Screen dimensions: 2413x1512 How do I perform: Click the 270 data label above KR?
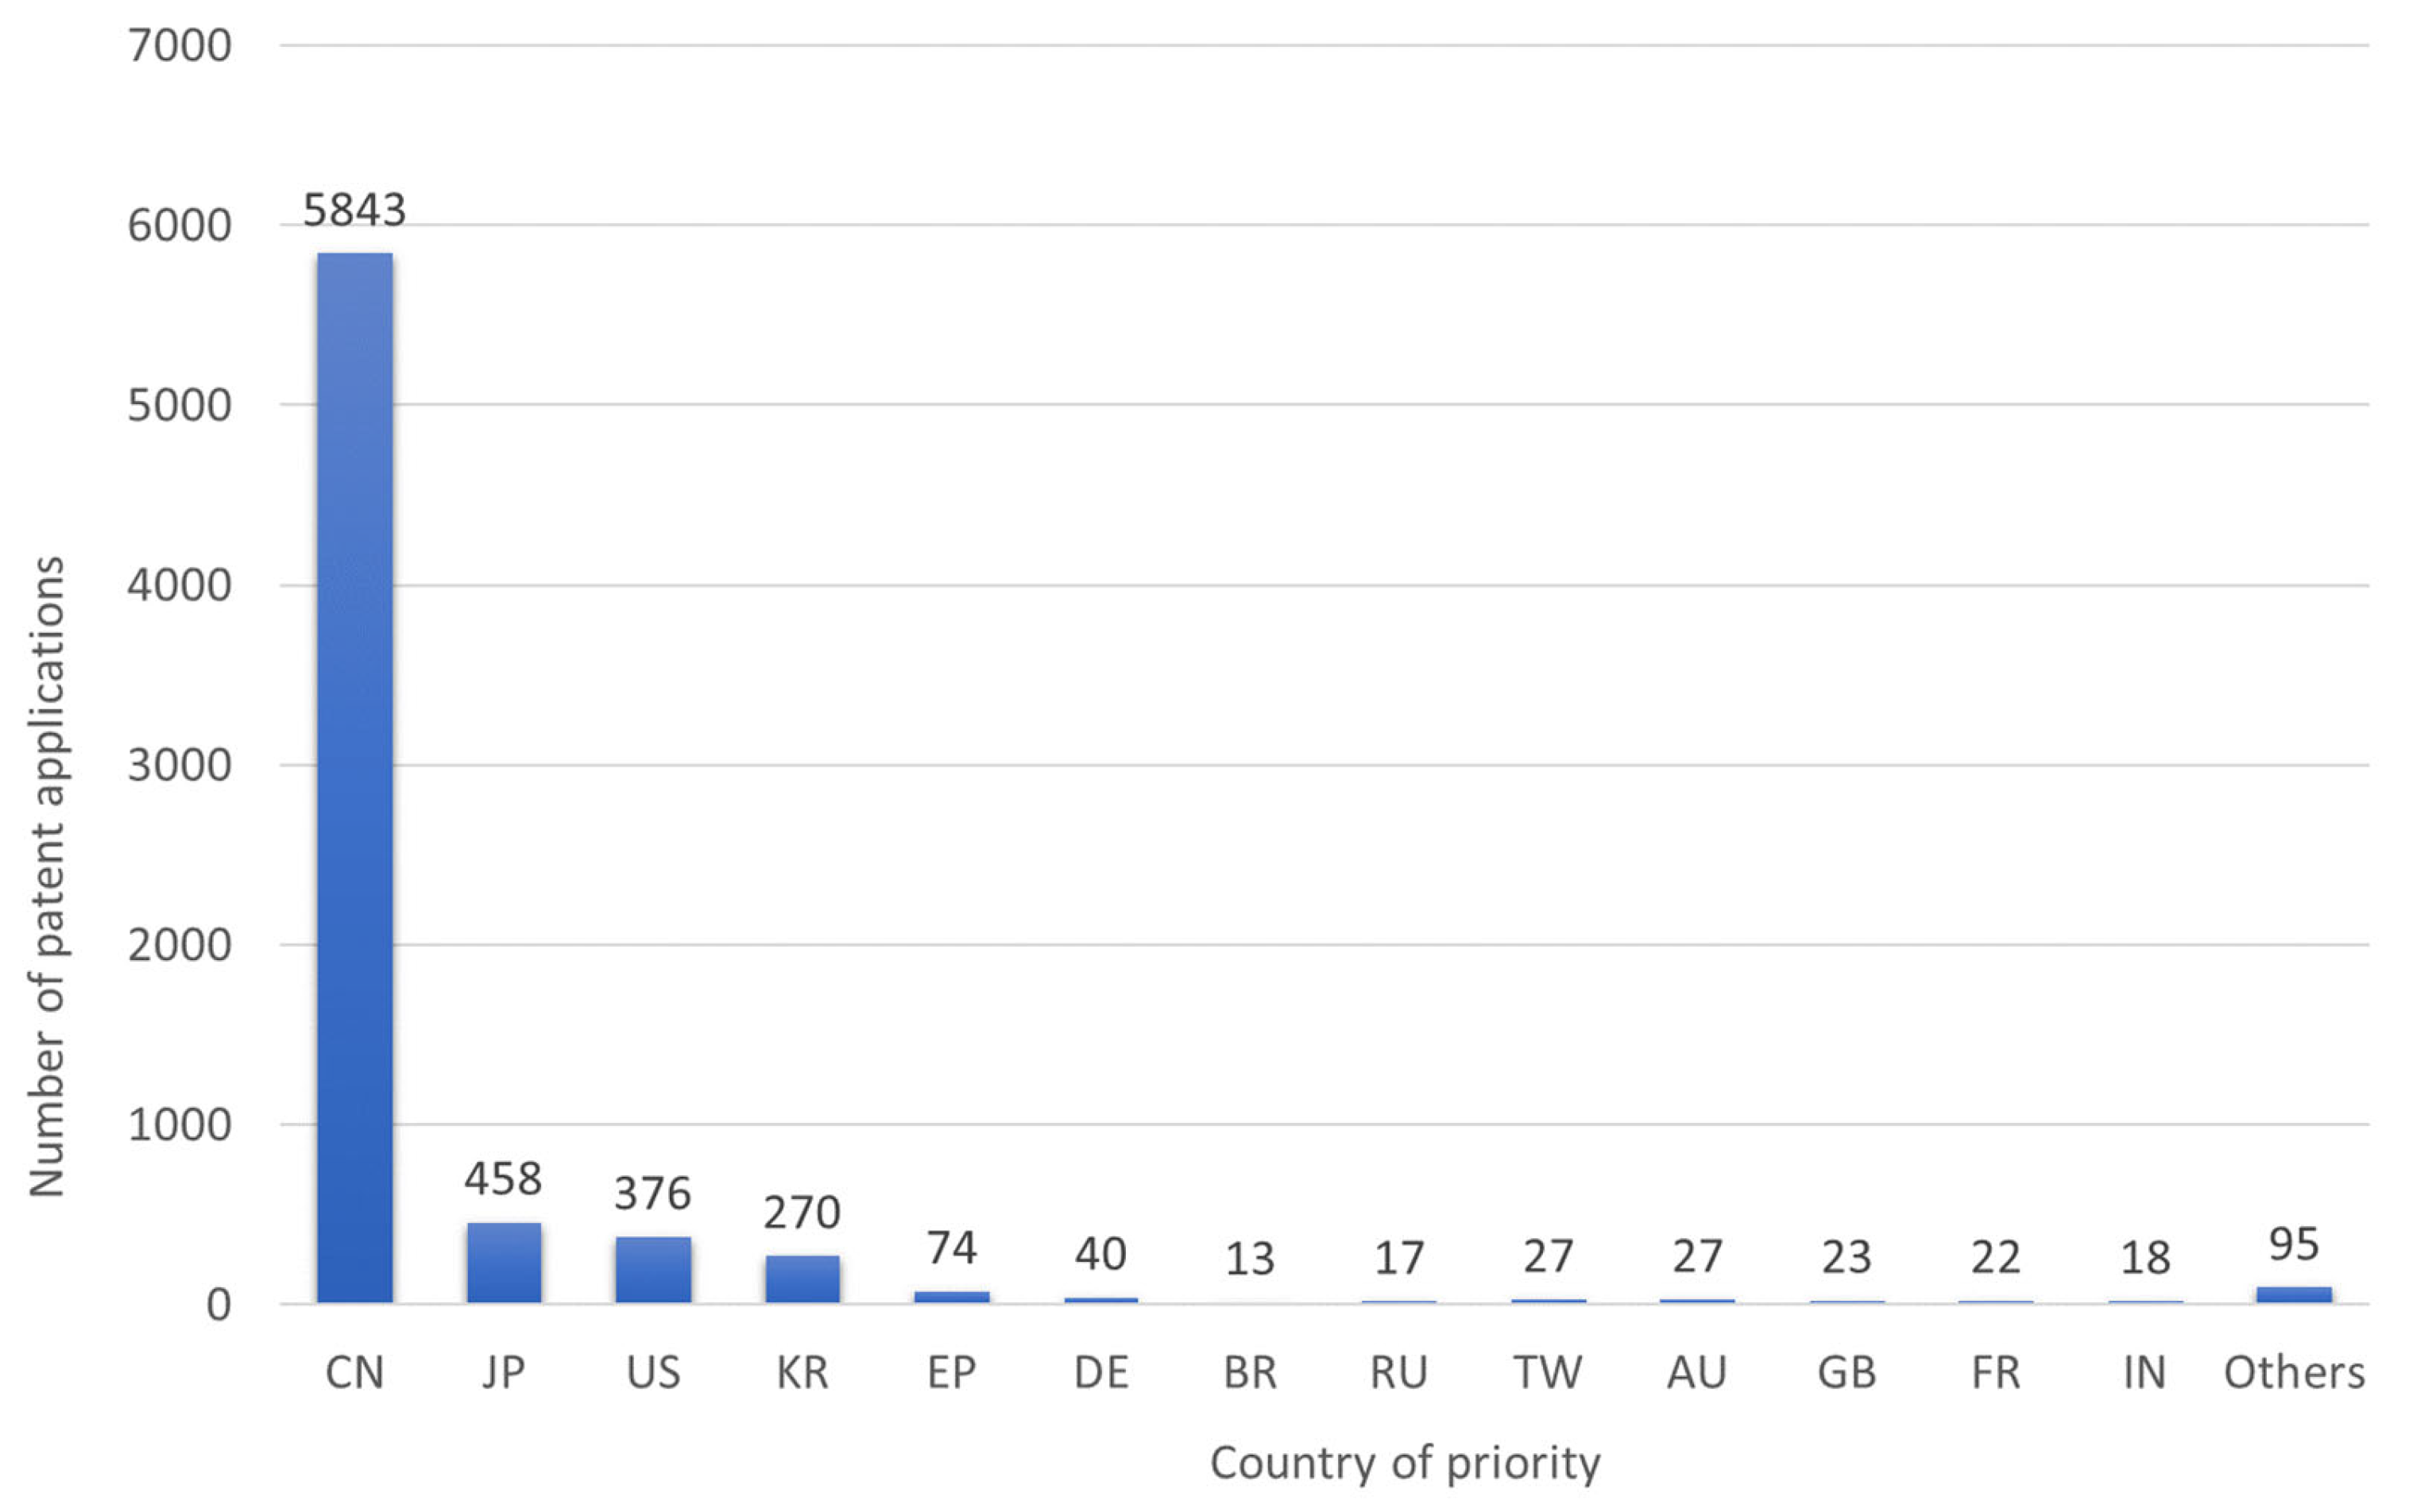click(802, 1212)
